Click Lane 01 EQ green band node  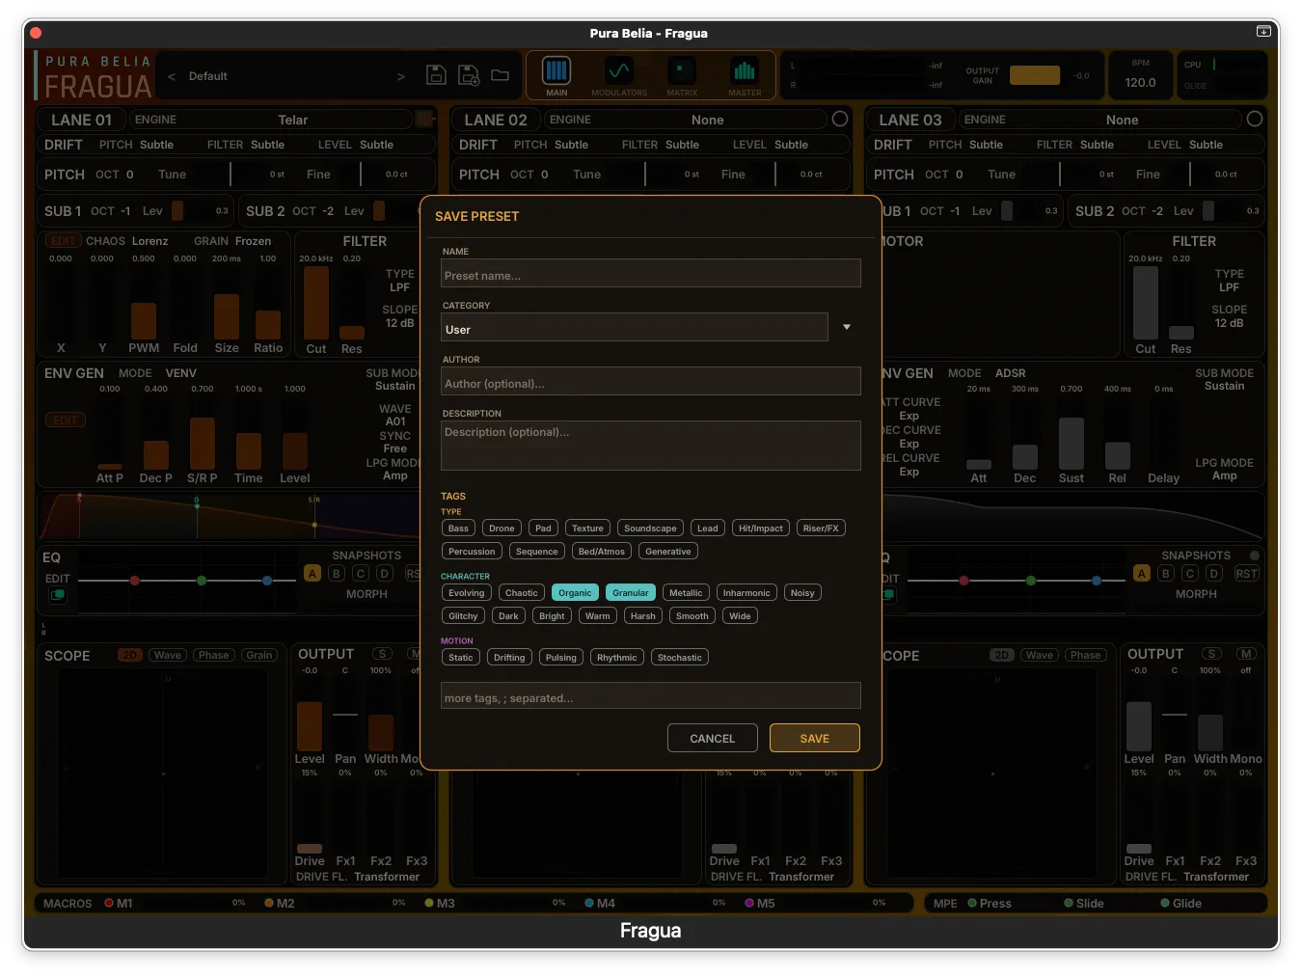(x=201, y=581)
